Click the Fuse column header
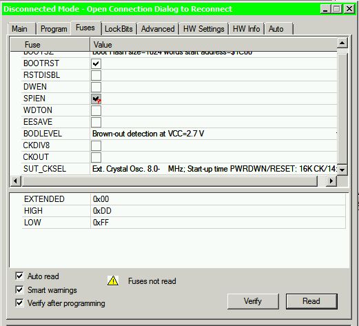Screen dimensions: 359x326 (x=50, y=45)
